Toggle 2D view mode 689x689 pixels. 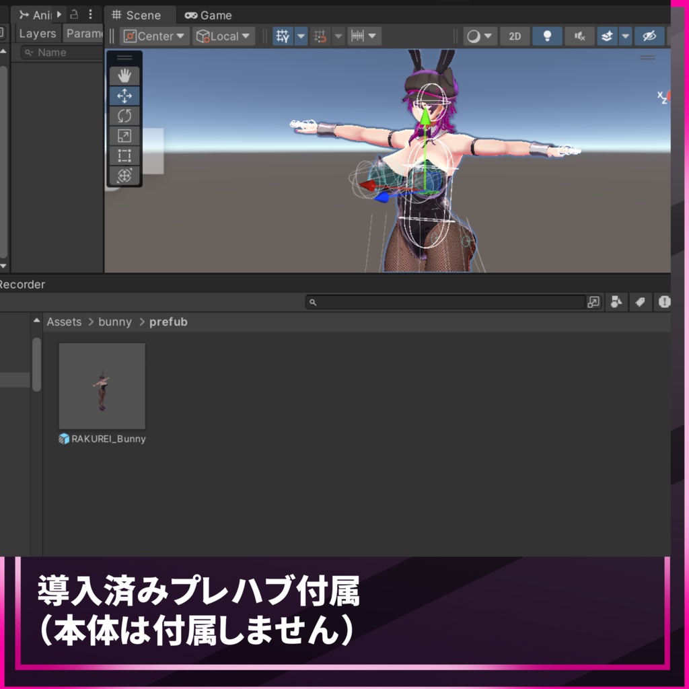click(x=514, y=36)
